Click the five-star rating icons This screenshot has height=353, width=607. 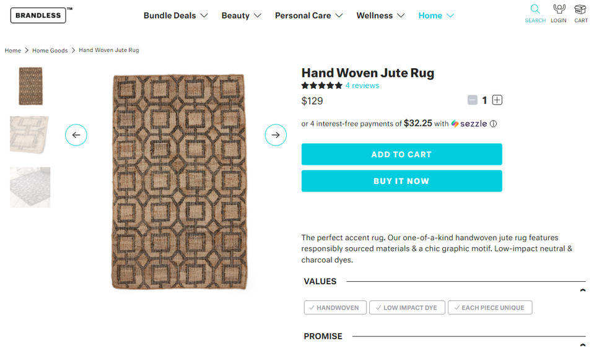click(321, 86)
